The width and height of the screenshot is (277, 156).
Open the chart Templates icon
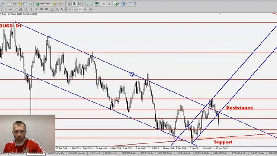[131, 3]
